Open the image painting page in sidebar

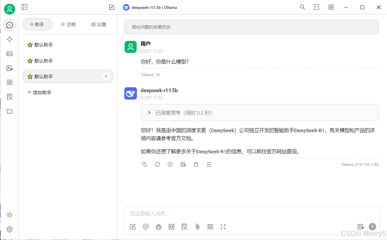click(x=9, y=54)
